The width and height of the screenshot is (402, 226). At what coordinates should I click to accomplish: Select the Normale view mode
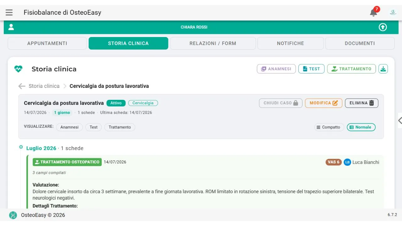(361, 127)
